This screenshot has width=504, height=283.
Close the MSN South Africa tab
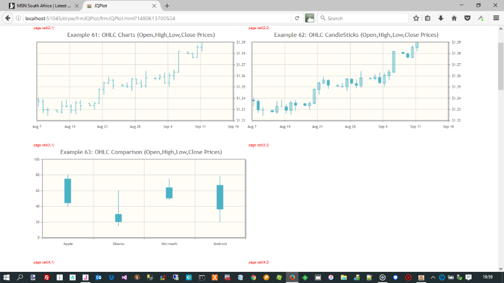(x=77, y=6)
